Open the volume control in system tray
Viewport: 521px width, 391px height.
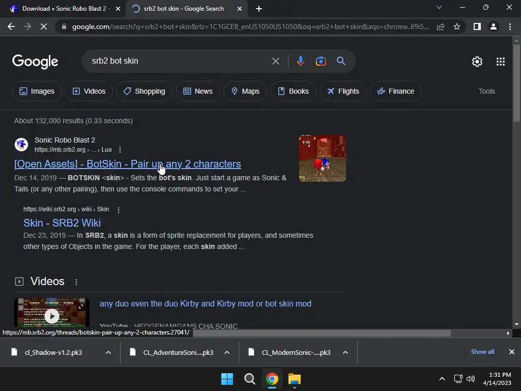471,379
